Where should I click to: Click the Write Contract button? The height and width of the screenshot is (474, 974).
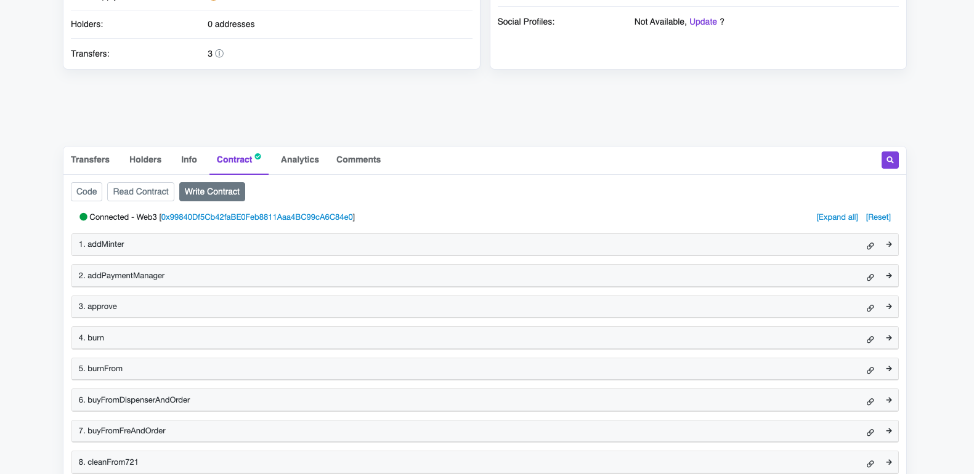(212, 191)
